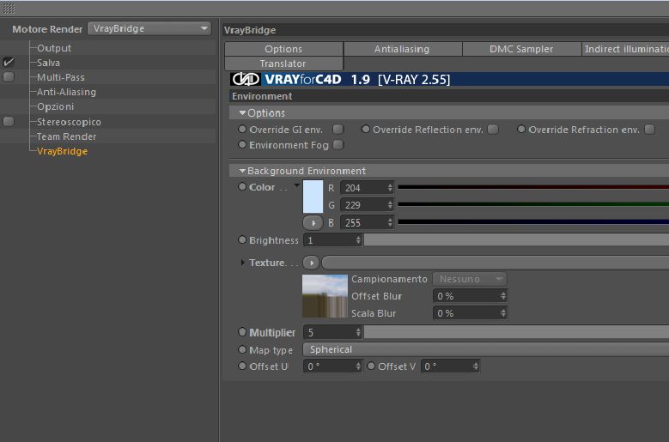Click the Brightness slider bar
This screenshot has width=669, height=442.
pyautogui.click(x=516, y=240)
